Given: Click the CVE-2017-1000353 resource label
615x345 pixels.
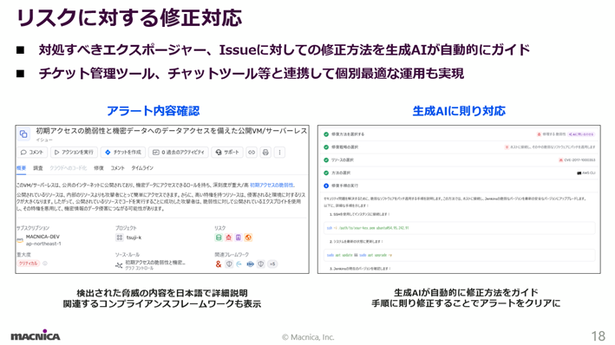Looking at the screenshot, I should (579, 160).
